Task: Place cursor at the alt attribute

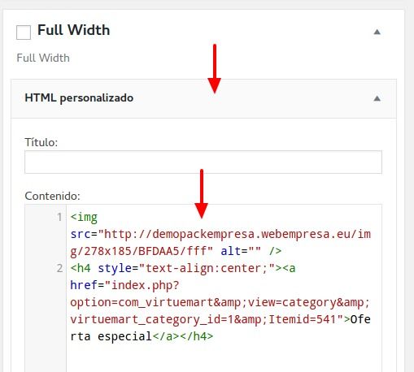Action: coord(241,251)
